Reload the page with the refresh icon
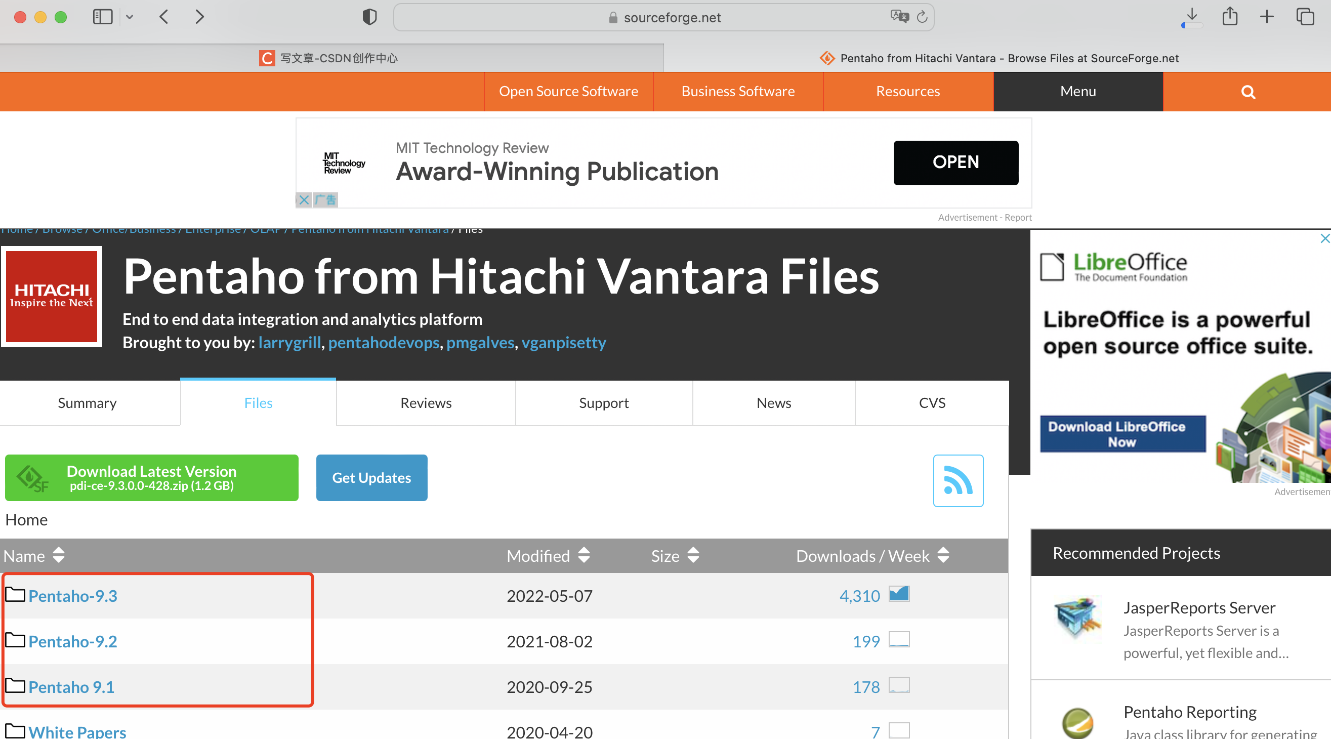The image size is (1331, 739). pos(922,17)
